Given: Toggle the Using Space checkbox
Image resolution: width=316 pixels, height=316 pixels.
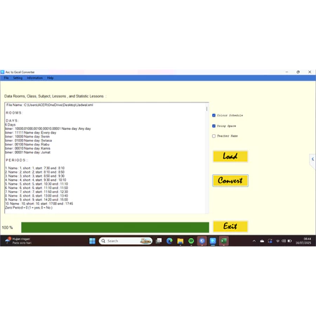Looking at the screenshot, I should [213, 126].
